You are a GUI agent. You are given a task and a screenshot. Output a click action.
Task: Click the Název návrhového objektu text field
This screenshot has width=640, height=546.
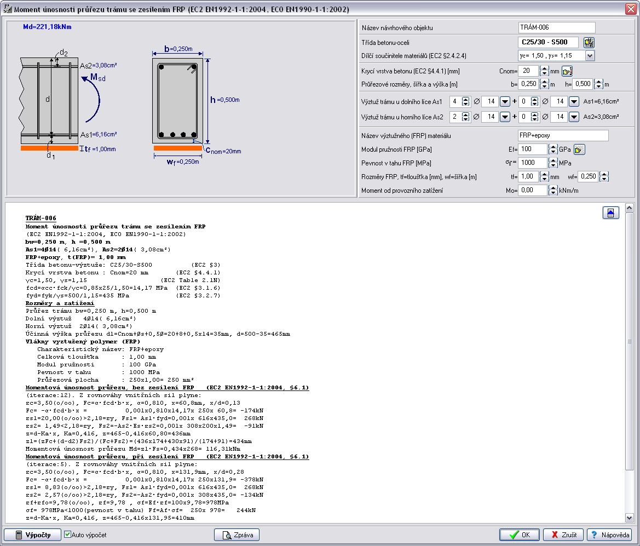[x=556, y=27]
